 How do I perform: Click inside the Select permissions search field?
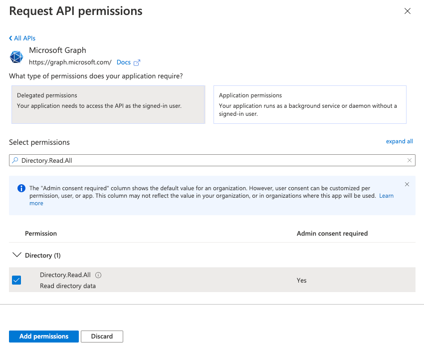(x=150, y=160)
